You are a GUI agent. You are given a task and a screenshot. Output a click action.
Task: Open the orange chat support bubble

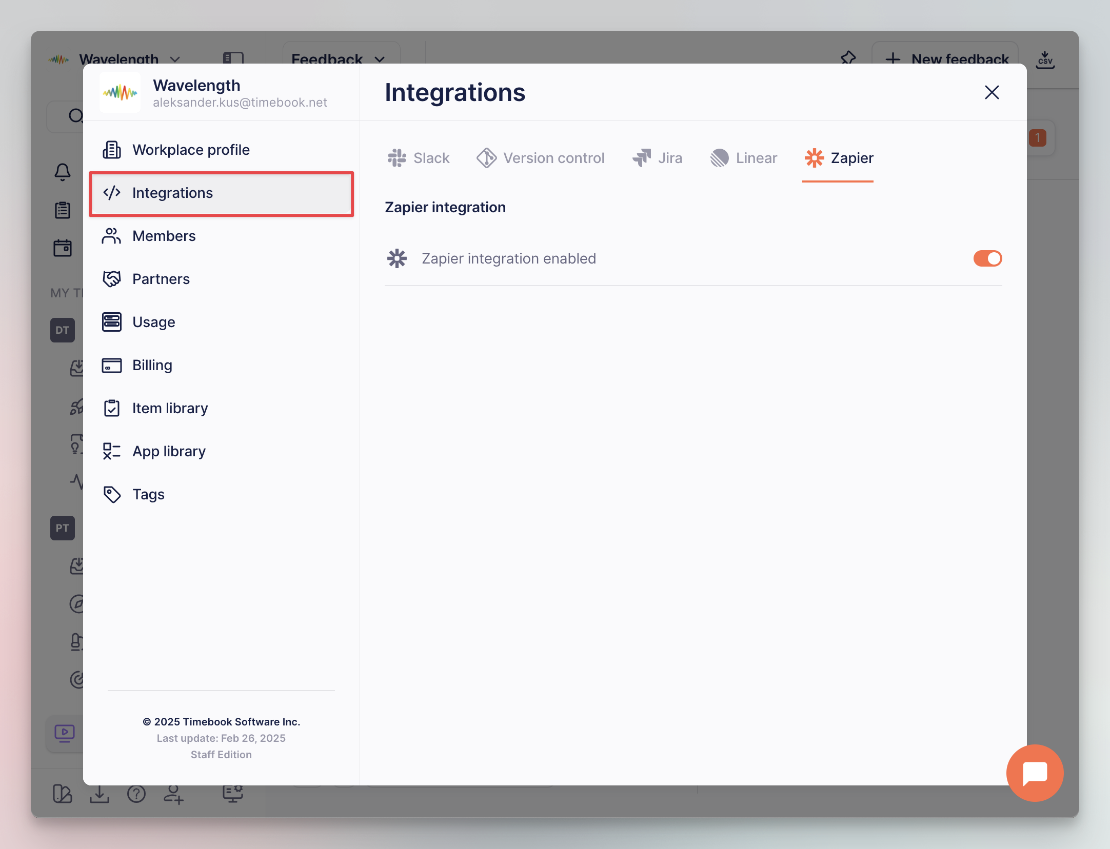[1034, 773]
